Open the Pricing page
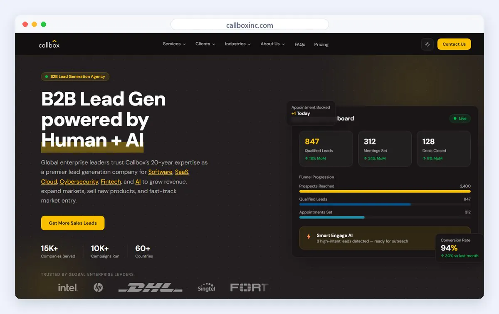Screen dimensions: 499x314 [321, 44]
